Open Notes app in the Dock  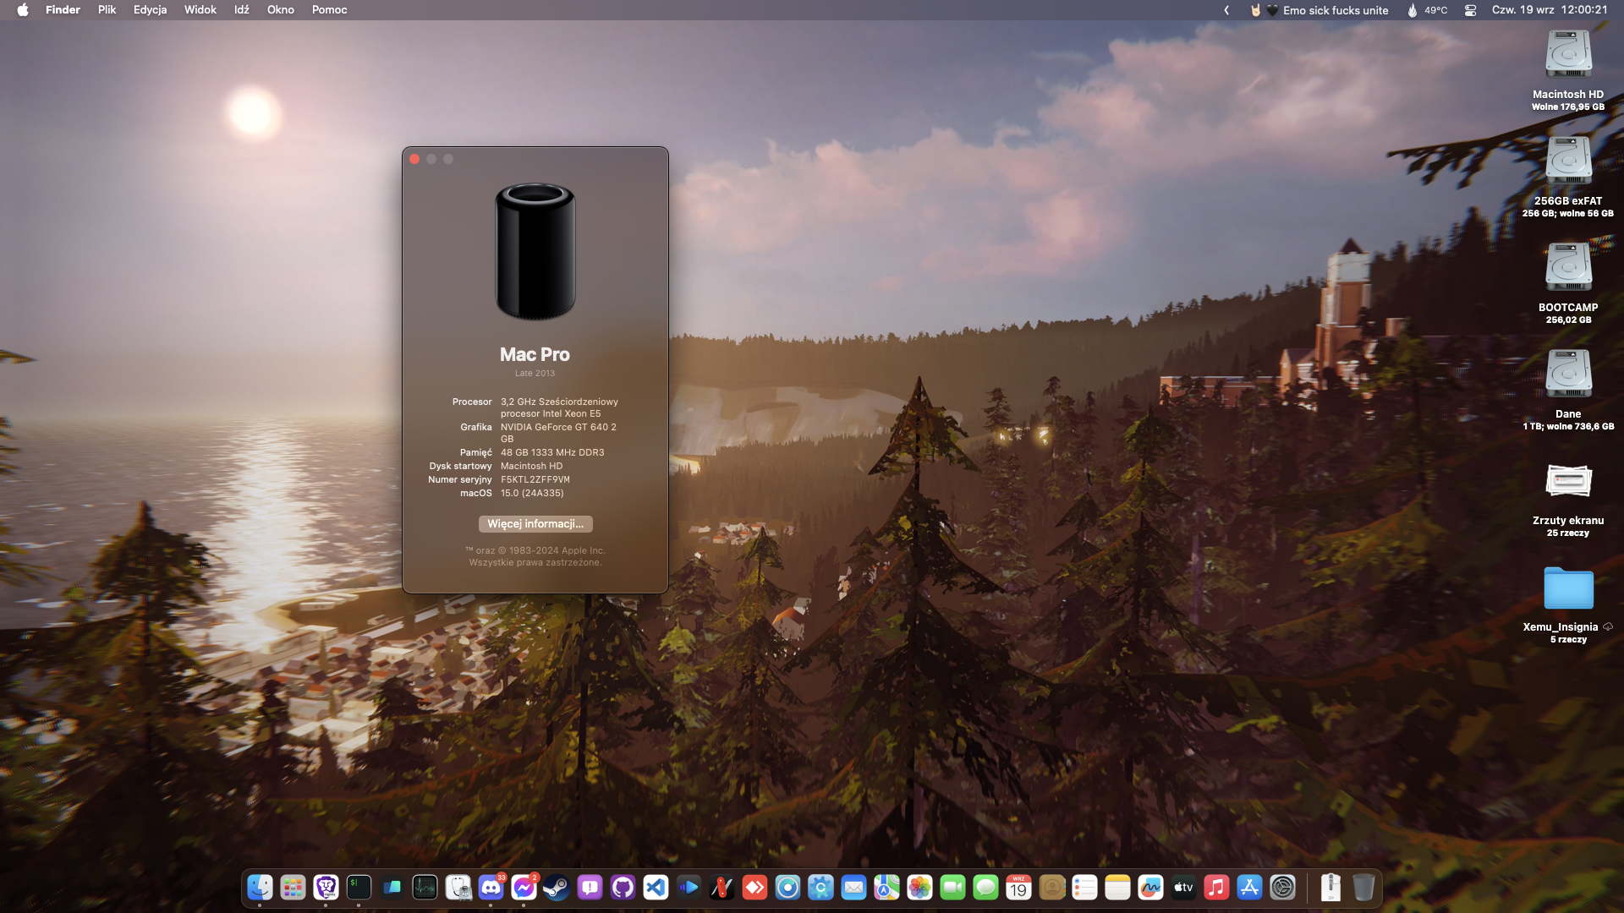[x=1117, y=887]
